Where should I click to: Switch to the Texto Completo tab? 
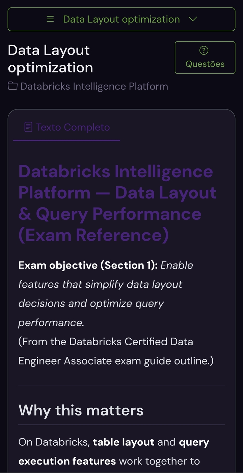tap(73, 127)
